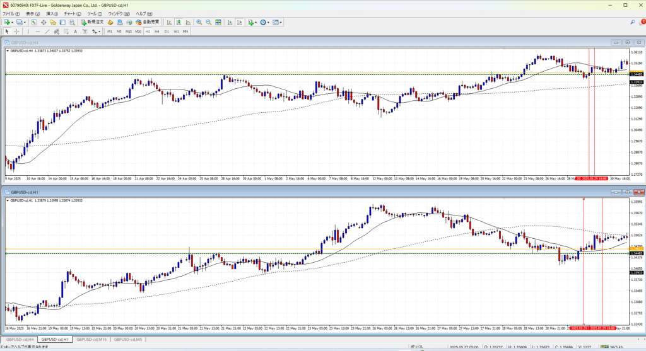
Task: Expand the indicators list dropdown
Action: (x=255, y=22)
